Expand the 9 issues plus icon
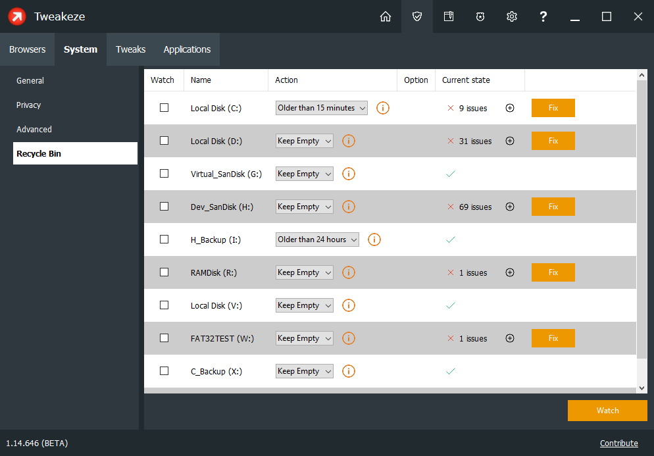The width and height of the screenshot is (654, 456). (510, 108)
